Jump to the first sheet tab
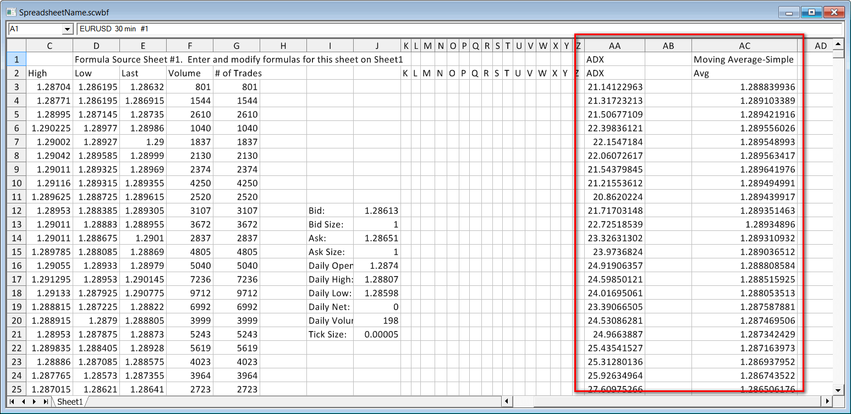Viewport: 851px width, 414px height. pos(13,402)
